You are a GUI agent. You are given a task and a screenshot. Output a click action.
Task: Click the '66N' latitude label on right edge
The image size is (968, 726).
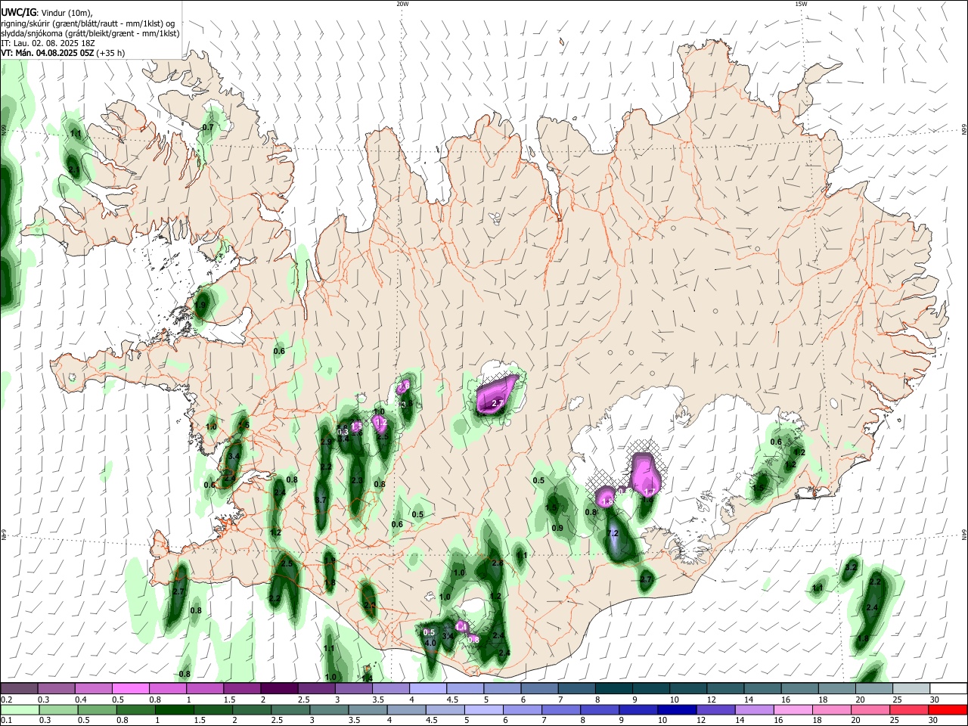(964, 131)
